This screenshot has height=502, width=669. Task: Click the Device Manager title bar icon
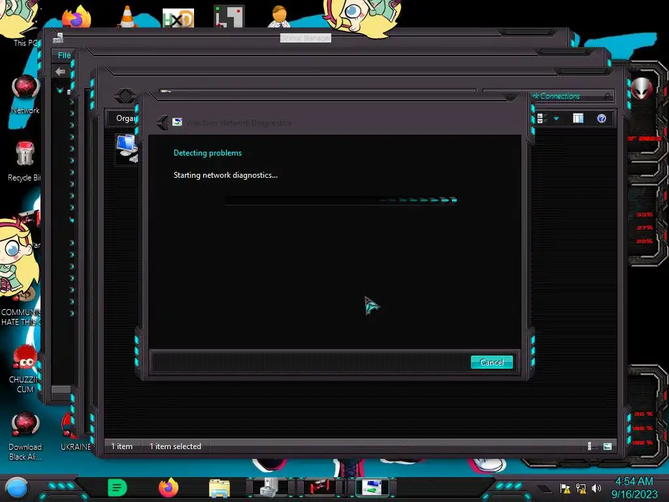coord(58,38)
